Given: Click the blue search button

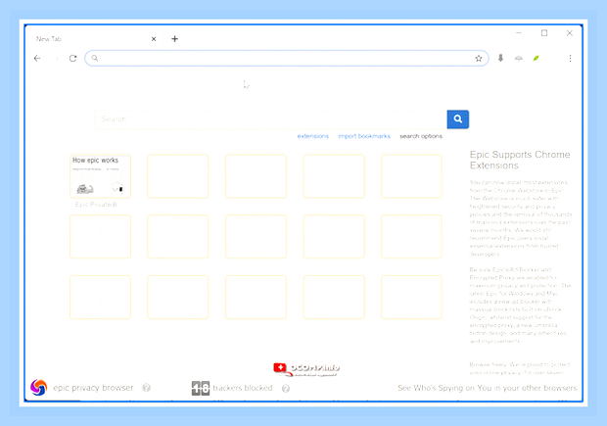Looking at the screenshot, I should (x=458, y=119).
